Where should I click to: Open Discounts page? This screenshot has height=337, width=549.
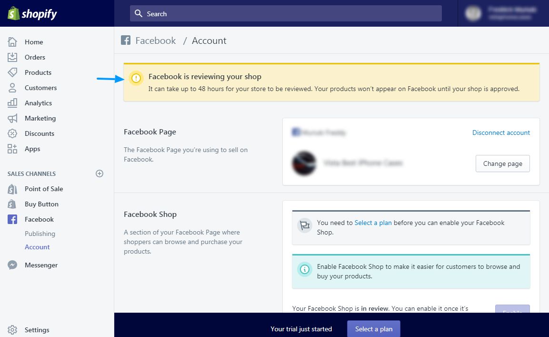[x=40, y=133]
